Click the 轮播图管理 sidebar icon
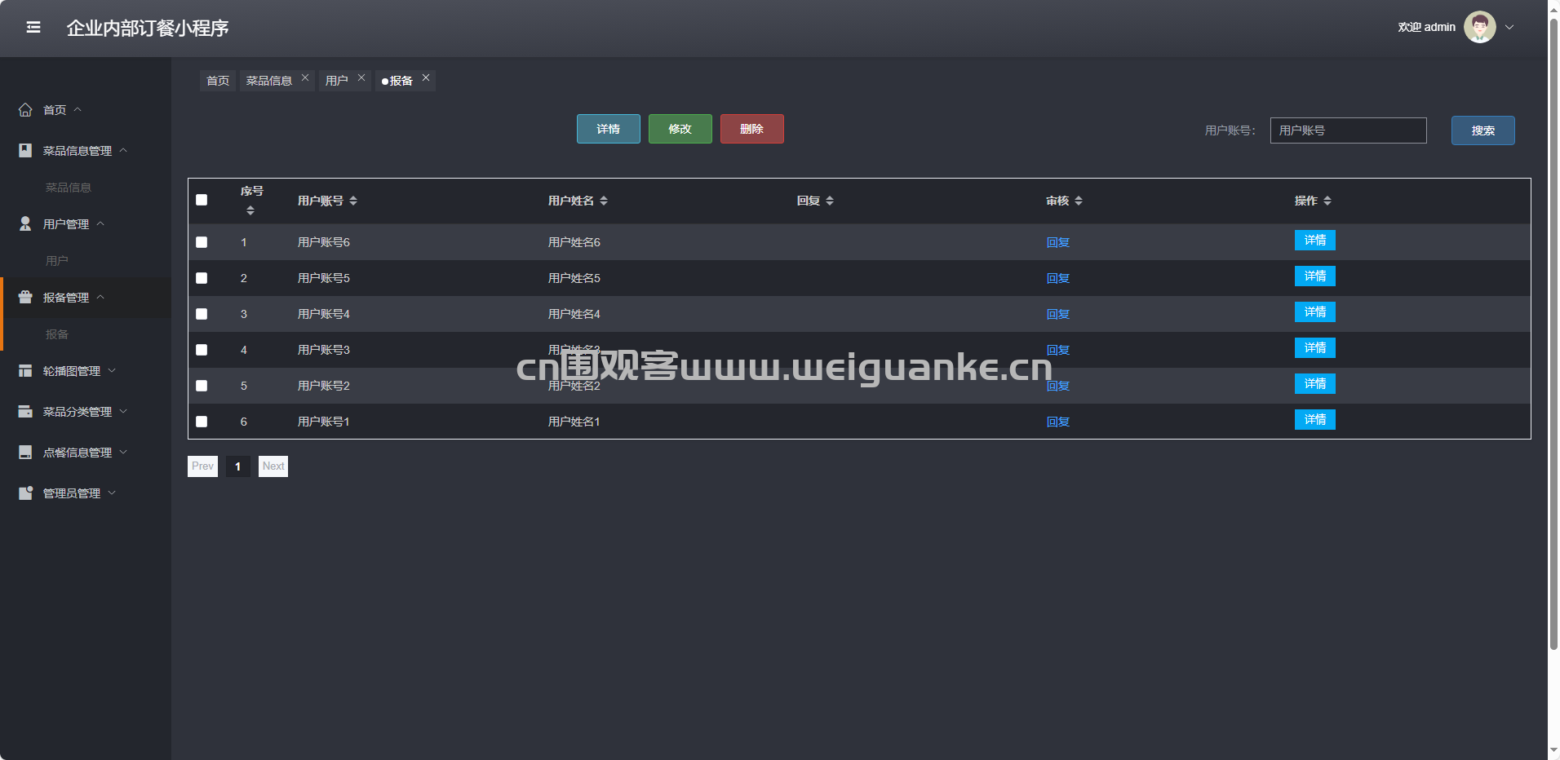This screenshot has width=1560, height=760. point(25,371)
